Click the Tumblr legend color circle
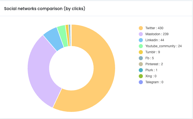This screenshot has height=119, width=193. click(141, 52)
